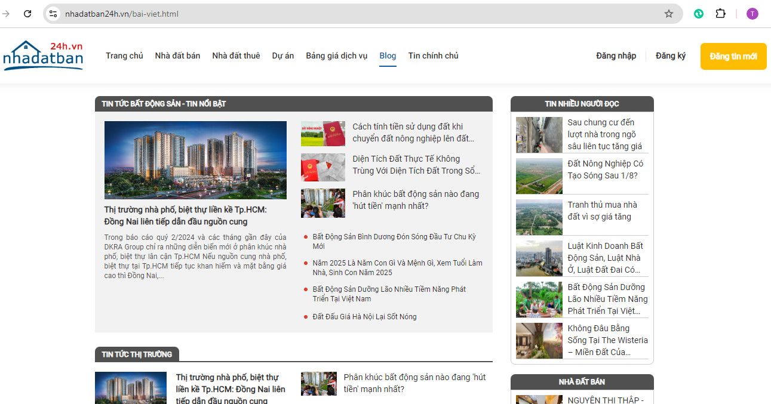Open Luật Kinh Doanh Bất Động Sản article
The width and height of the screenshot is (771, 404).
pos(606,258)
